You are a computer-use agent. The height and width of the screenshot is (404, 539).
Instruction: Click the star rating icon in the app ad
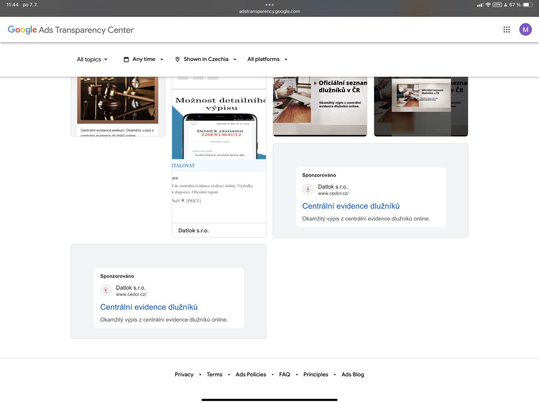coord(183,200)
